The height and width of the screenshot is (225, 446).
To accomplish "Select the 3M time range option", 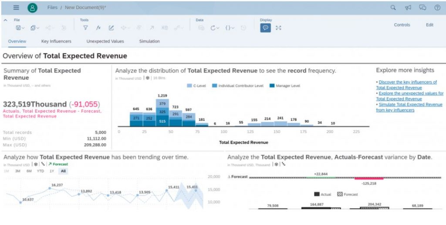I will [x=18, y=171].
